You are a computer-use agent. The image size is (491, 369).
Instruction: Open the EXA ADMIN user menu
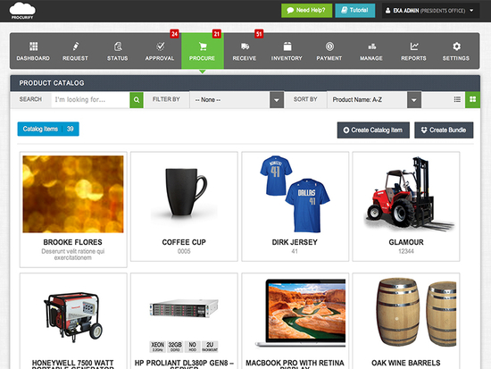pos(430,11)
